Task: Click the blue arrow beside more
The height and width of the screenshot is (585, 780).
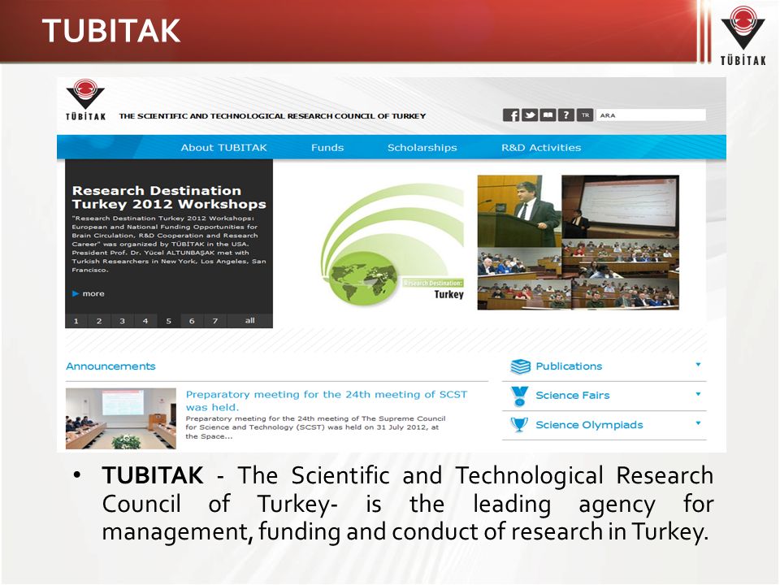Action: click(x=76, y=293)
